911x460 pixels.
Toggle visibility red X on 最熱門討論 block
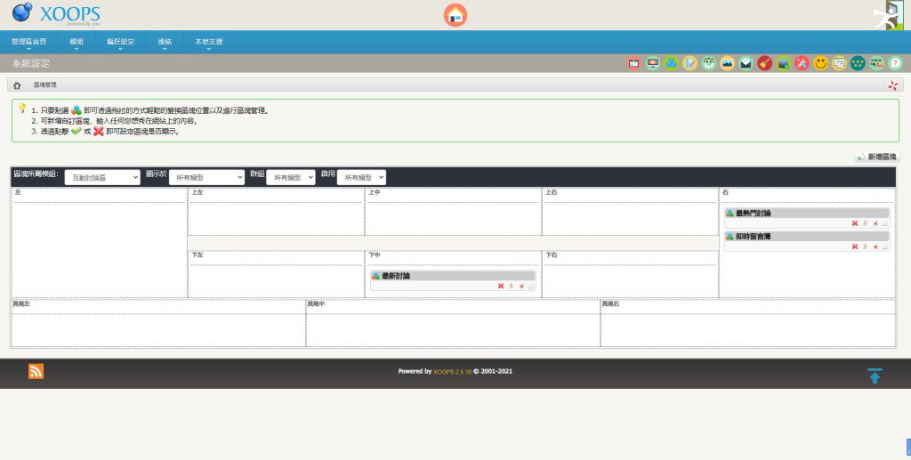pyautogui.click(x=855, y=223)
